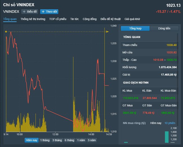Click GT Mua-Bán value 1862.60 tỷ
The width and height of the screenshot is (183, 147).
pos(168,113)
